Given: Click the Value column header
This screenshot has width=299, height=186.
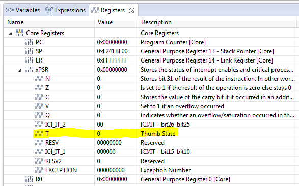Looking at the screenshot, I should click(x=116, y=22).
